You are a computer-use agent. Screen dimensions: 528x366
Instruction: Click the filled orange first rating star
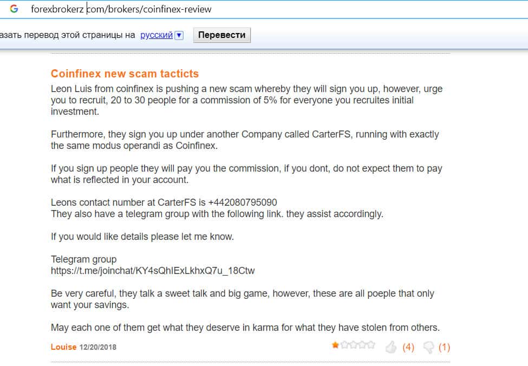[x=336, y=345]
